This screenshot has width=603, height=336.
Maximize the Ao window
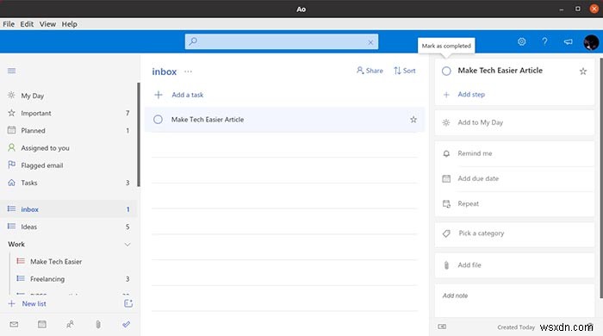click(x=578, y=9)
